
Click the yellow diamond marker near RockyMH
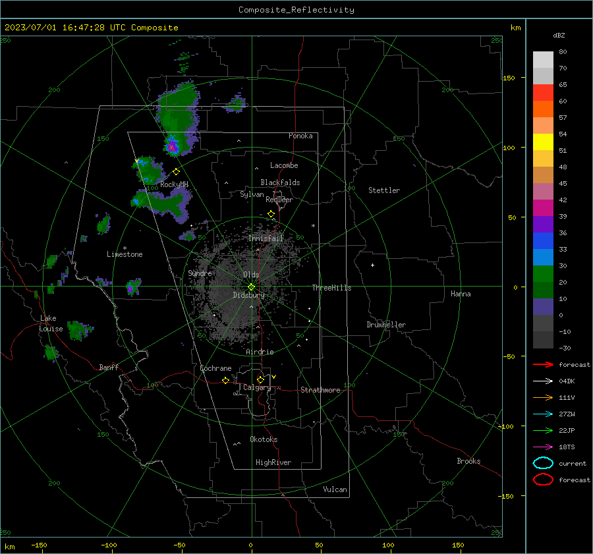tap(176, 172)
